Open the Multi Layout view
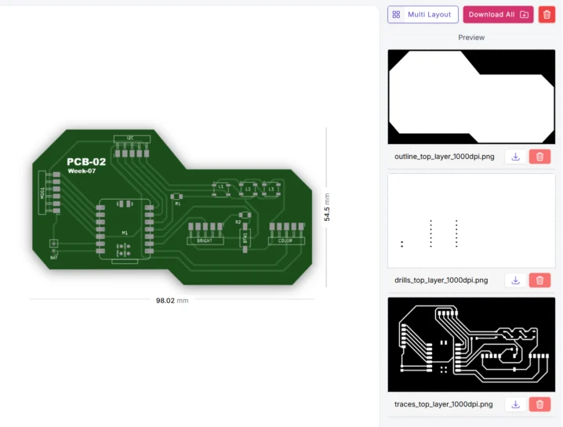Viewport: 563px width, 427px height. click(423, 14)
